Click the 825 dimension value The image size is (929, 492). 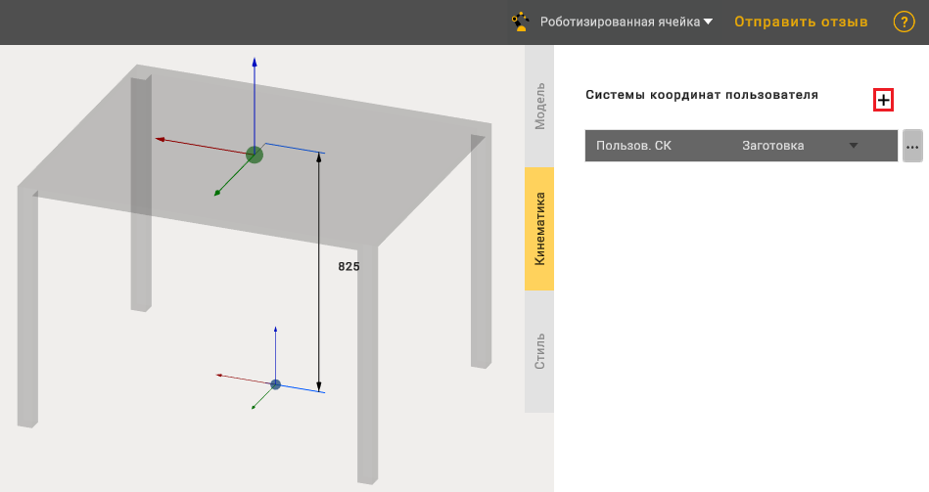coord(348,266)
